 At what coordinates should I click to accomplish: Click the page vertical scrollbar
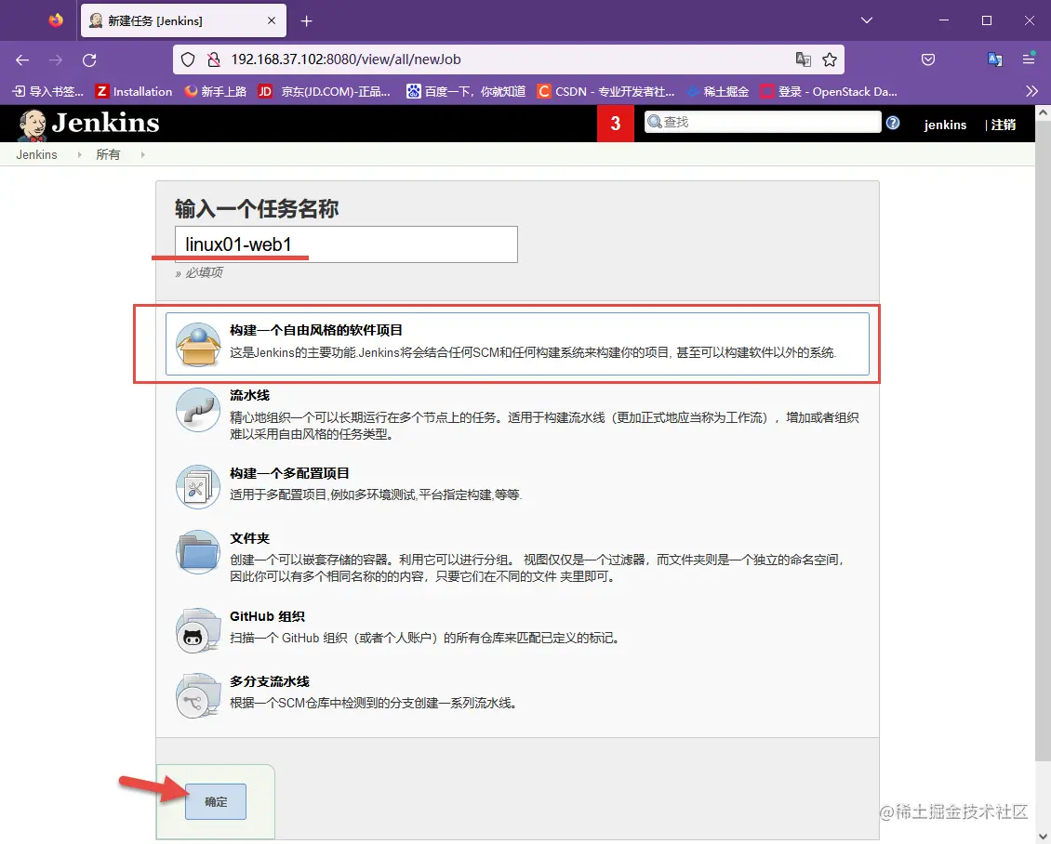point(1043,441)
